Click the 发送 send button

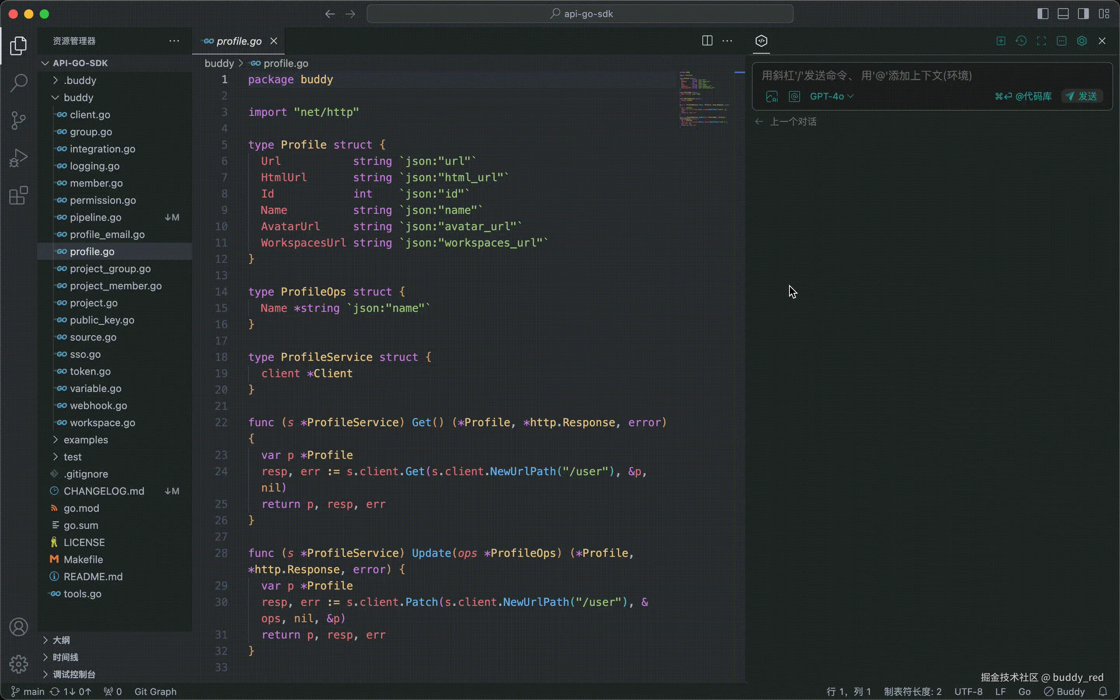point(1082,96)
